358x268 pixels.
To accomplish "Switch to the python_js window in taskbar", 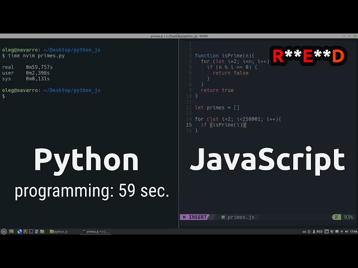I will pos(59,232).
